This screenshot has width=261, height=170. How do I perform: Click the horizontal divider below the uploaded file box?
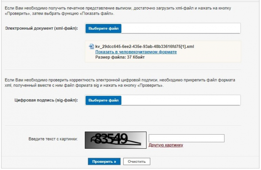pos(123,70)
